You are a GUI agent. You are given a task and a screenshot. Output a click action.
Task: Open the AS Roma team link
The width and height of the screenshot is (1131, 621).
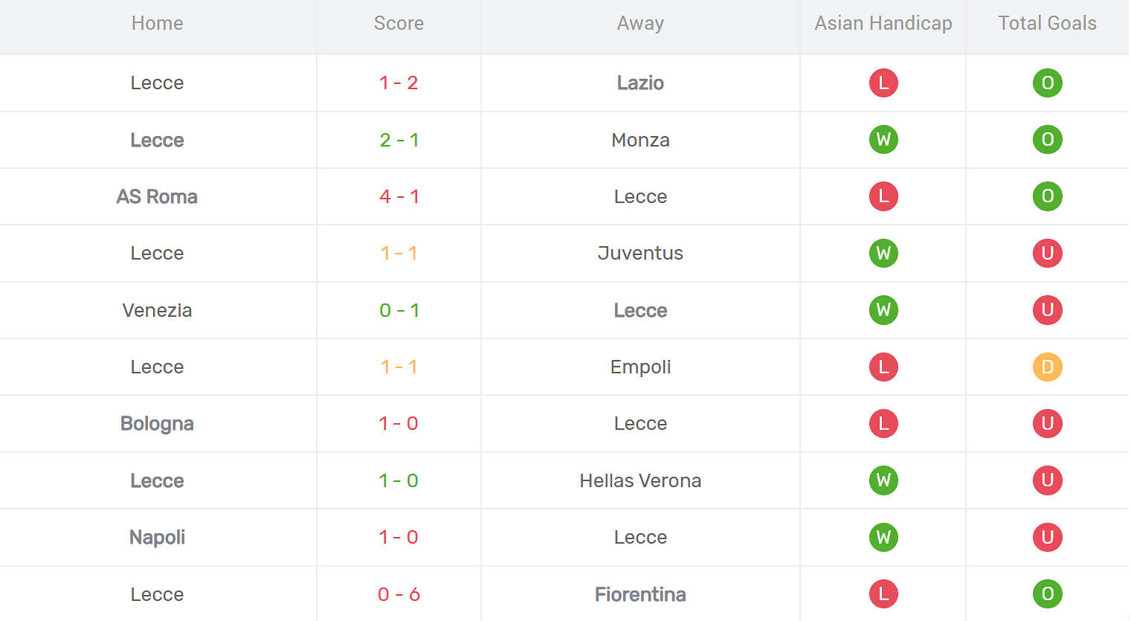pos(157,196)
